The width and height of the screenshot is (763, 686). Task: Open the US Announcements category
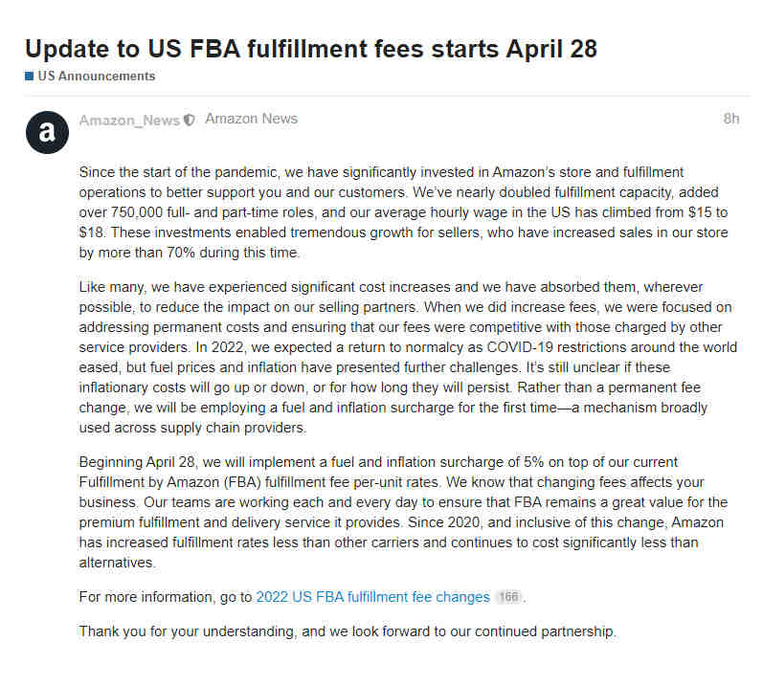(x=97, y=76)
